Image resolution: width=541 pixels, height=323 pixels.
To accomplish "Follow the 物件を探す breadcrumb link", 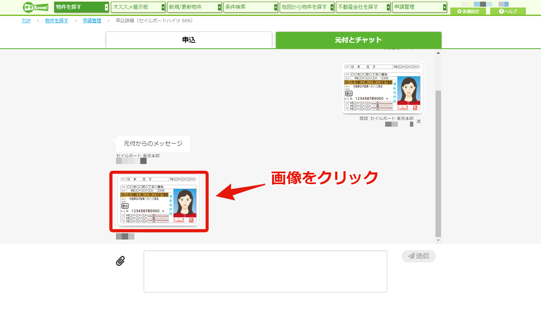I will tap(57, 21).
